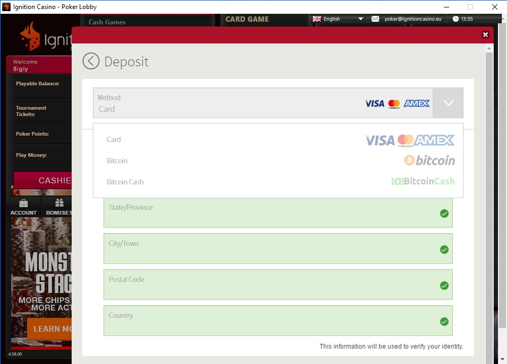Click the Play Money label
The height and width of the screenshot is (364, 507).
(x=31, y=155)
